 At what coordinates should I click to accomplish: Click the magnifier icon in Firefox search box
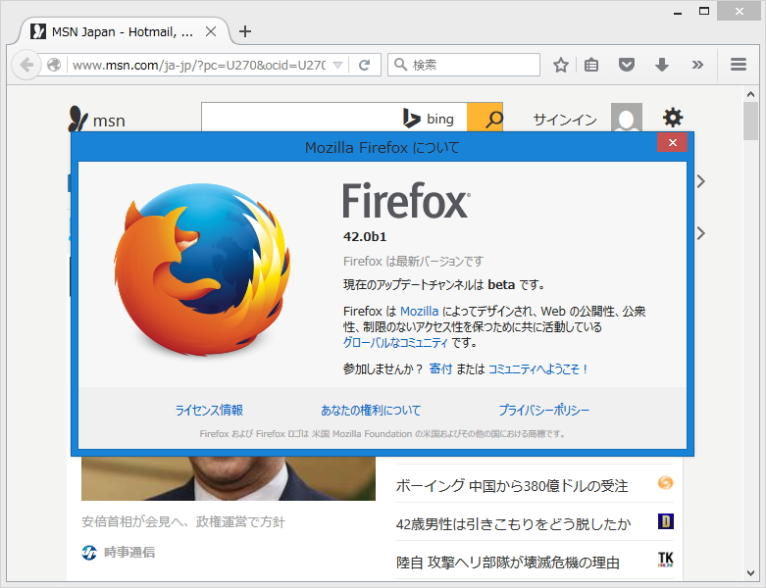[x=400, y=65]
